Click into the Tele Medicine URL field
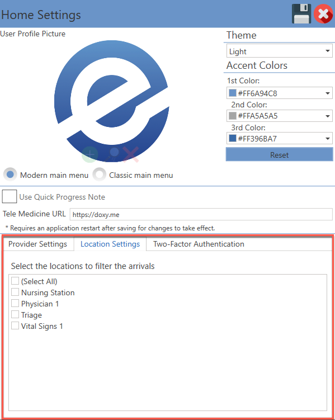 pos(201,214)
